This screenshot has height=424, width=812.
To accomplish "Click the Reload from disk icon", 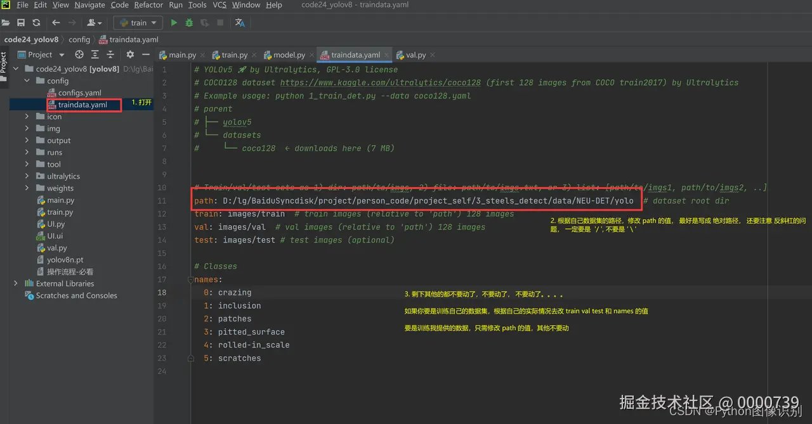I will point(36,23).
